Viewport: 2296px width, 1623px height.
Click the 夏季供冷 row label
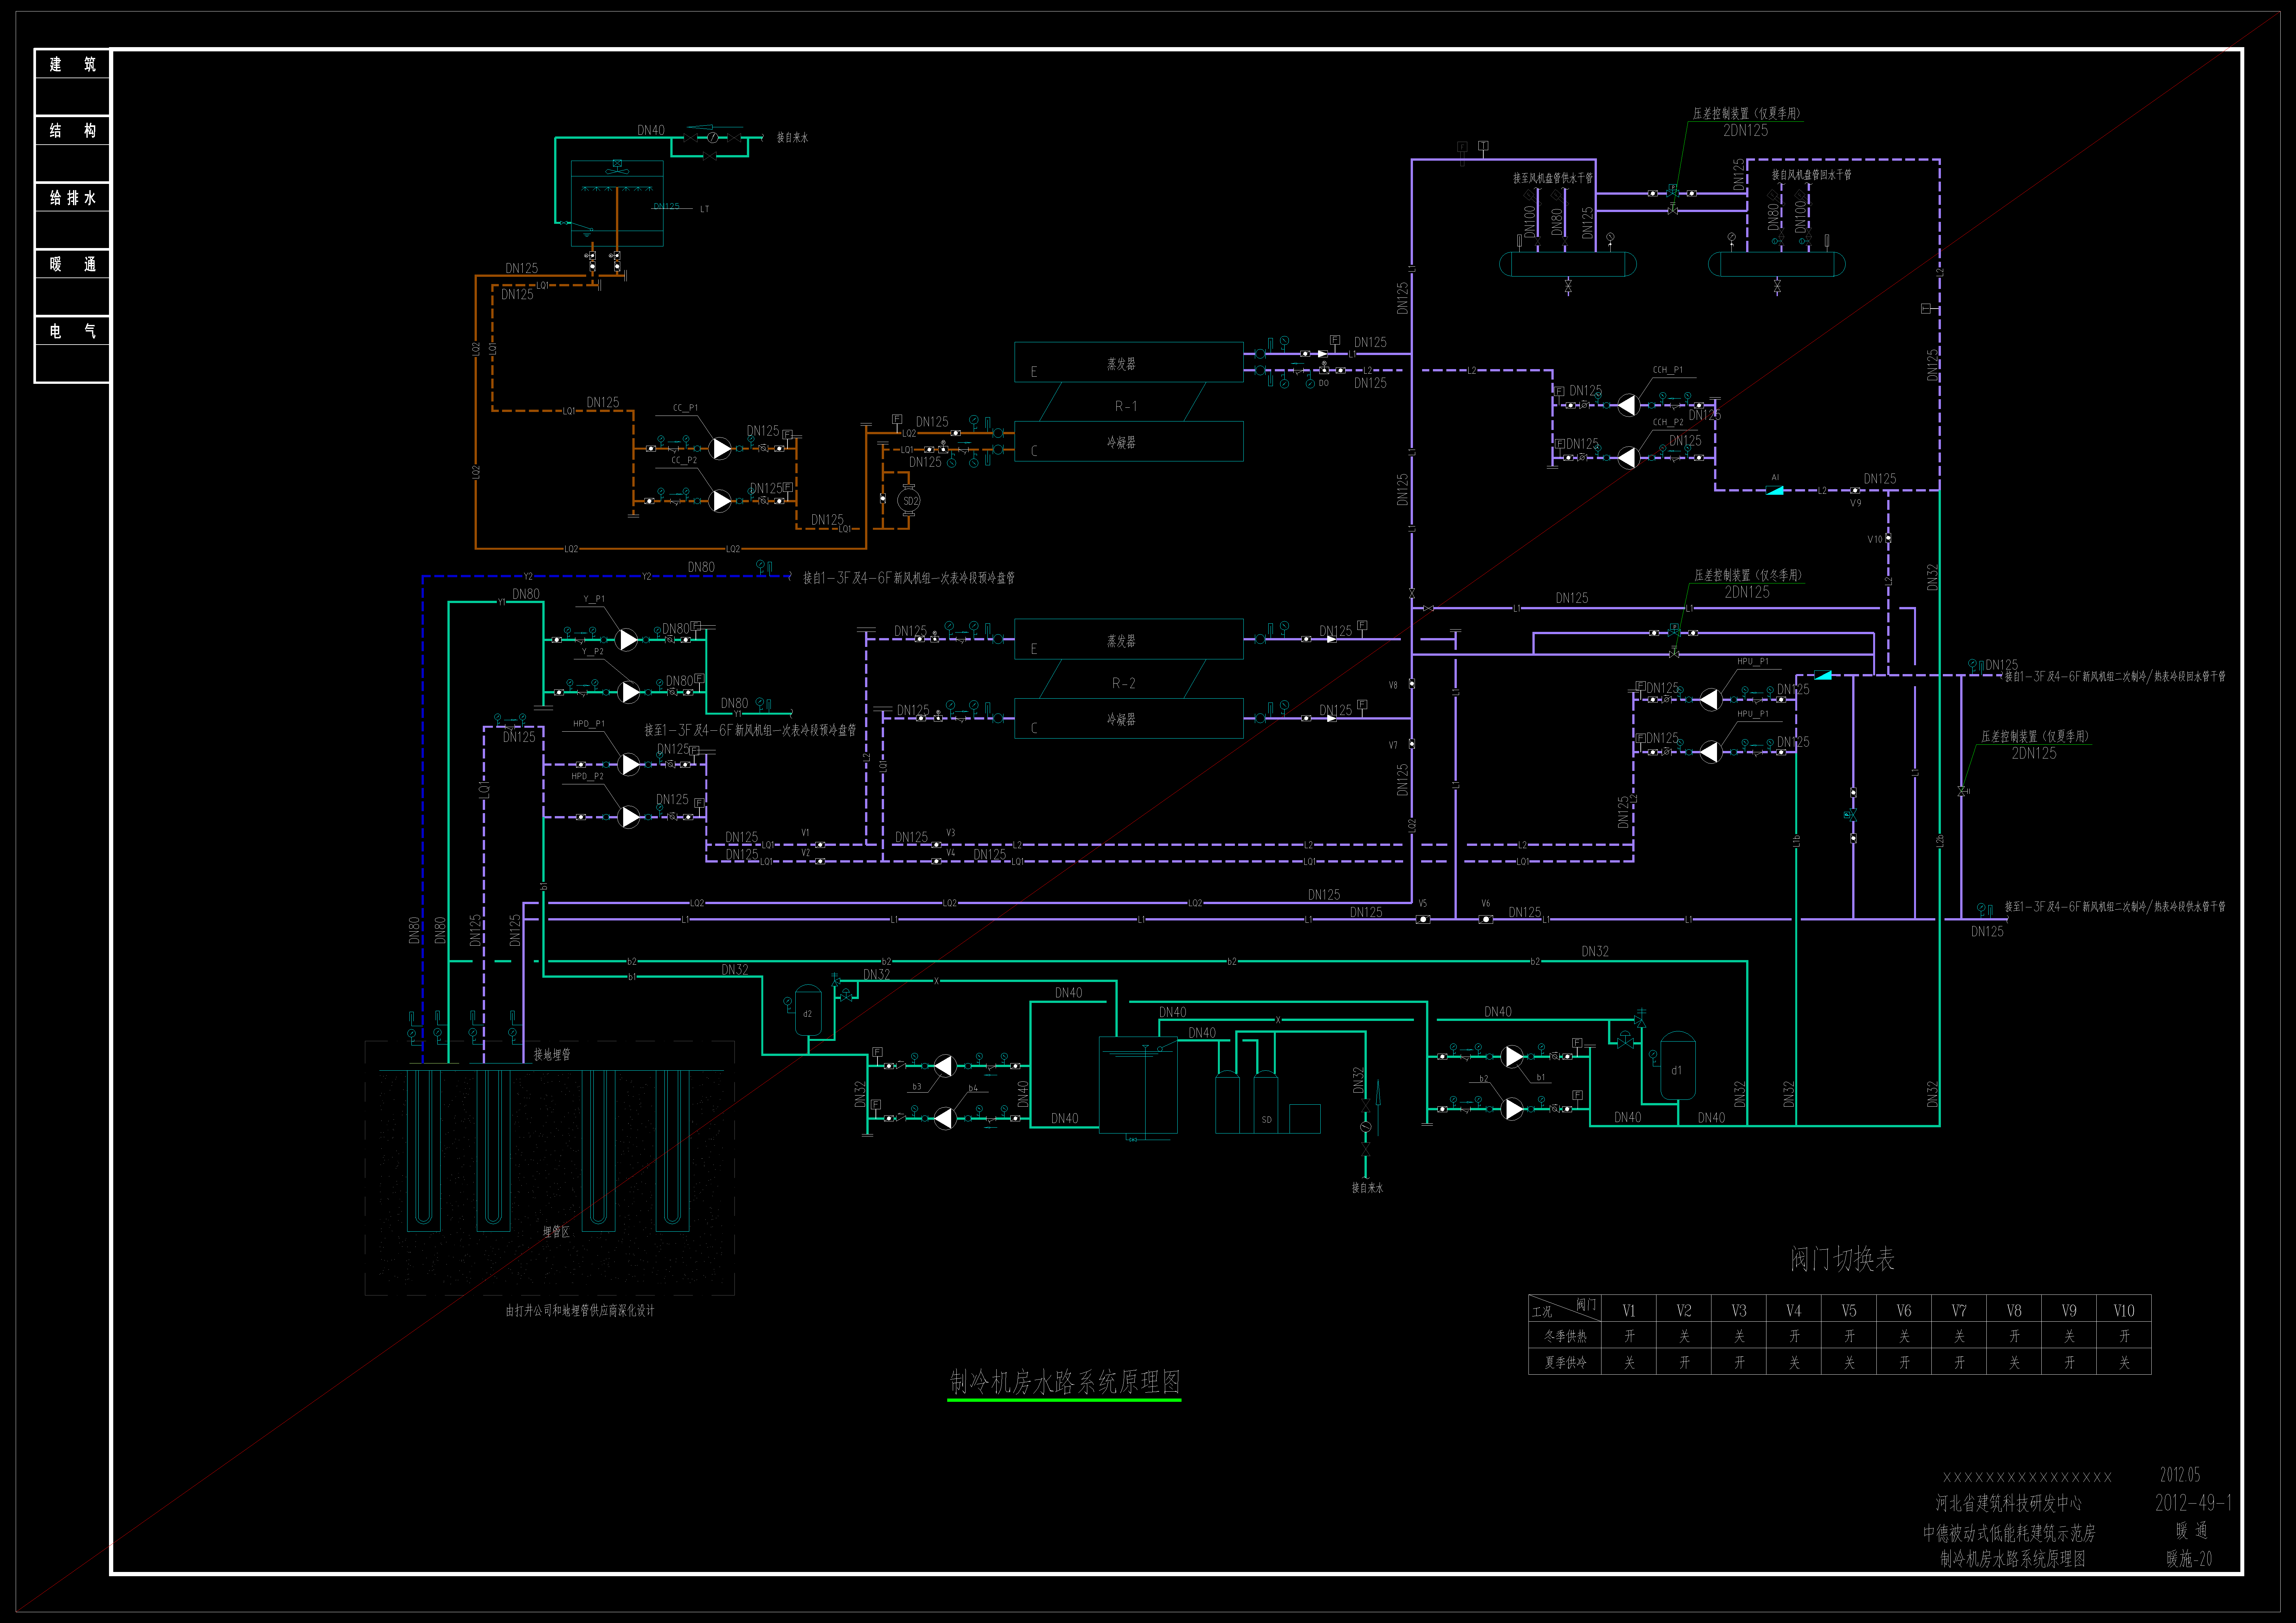point(1565,1362)
